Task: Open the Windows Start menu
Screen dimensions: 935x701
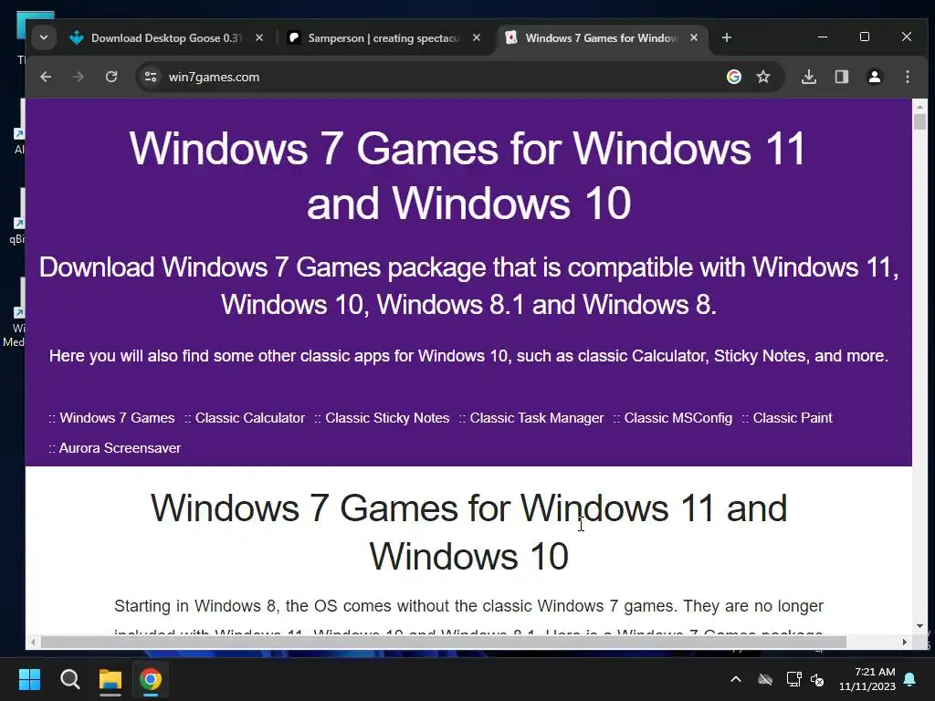Action: click(29, 679)
